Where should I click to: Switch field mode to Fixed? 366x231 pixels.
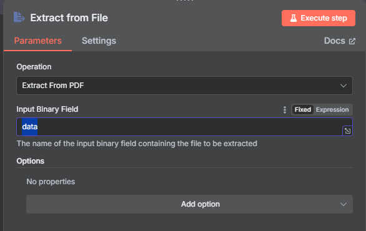[302, 110]
